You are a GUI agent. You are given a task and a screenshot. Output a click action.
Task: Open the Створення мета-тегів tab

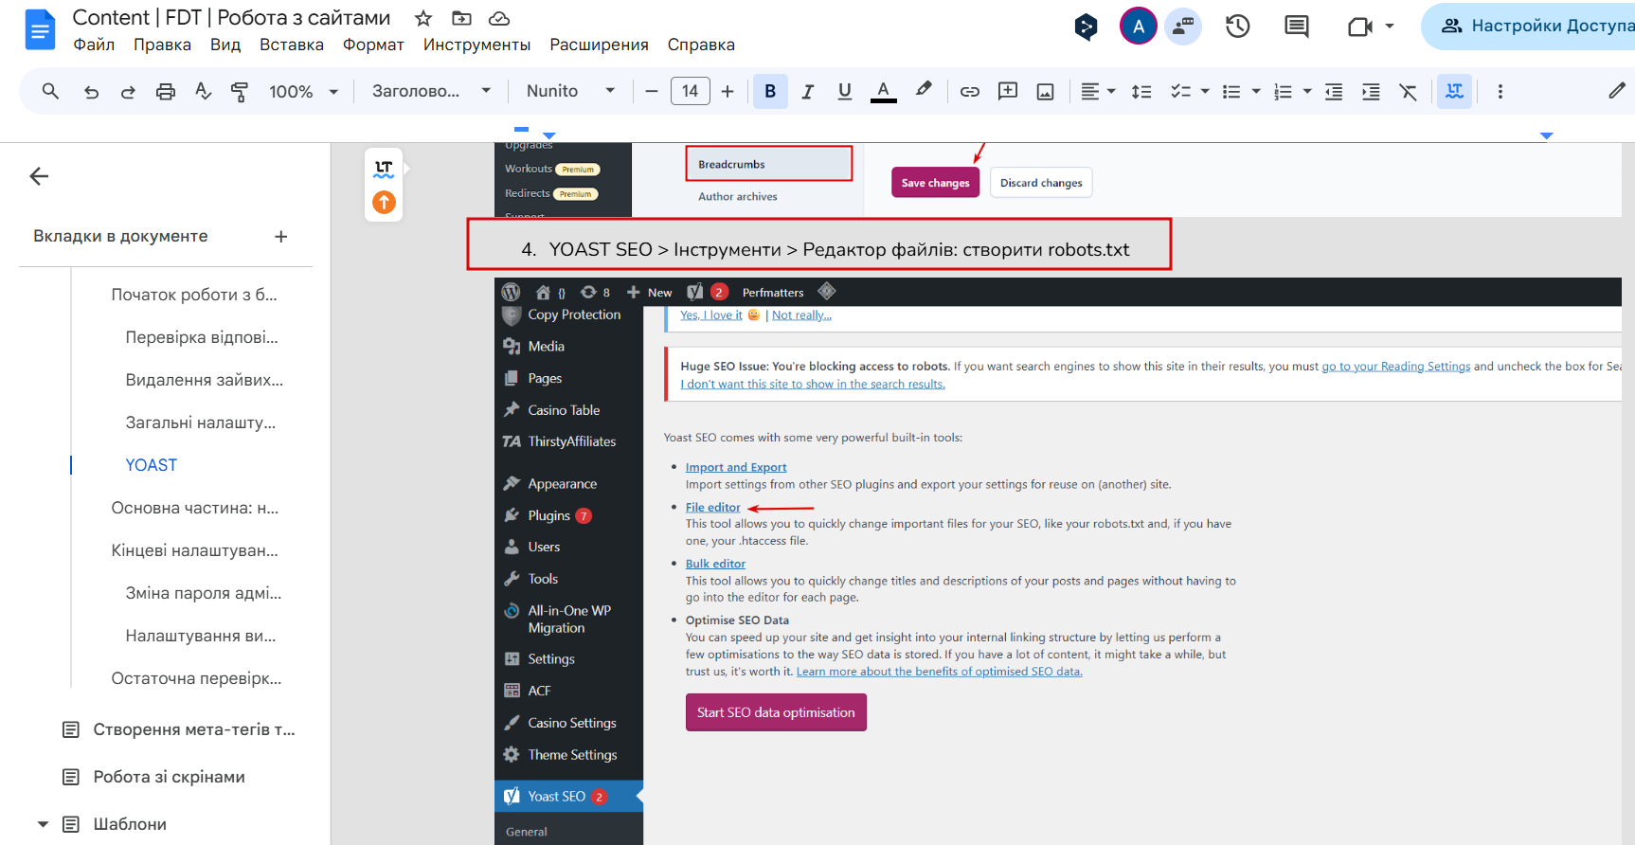(x=194, y=729)
